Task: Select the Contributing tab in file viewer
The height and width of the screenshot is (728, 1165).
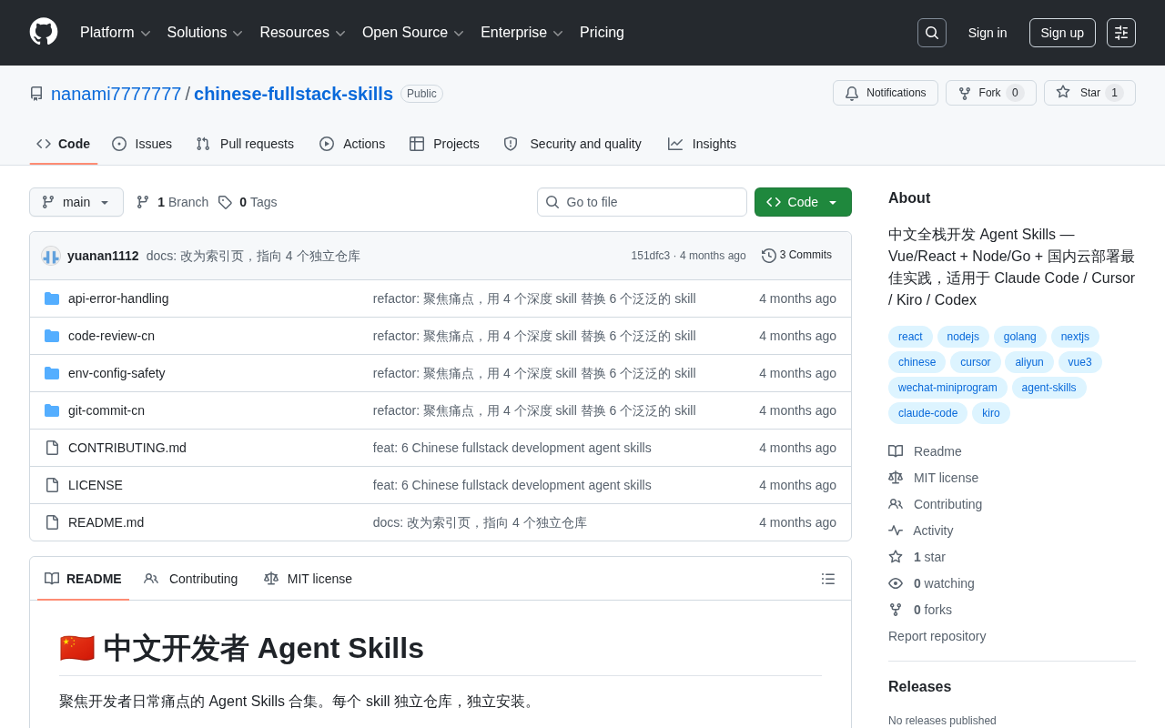Action: pos(191,579)
